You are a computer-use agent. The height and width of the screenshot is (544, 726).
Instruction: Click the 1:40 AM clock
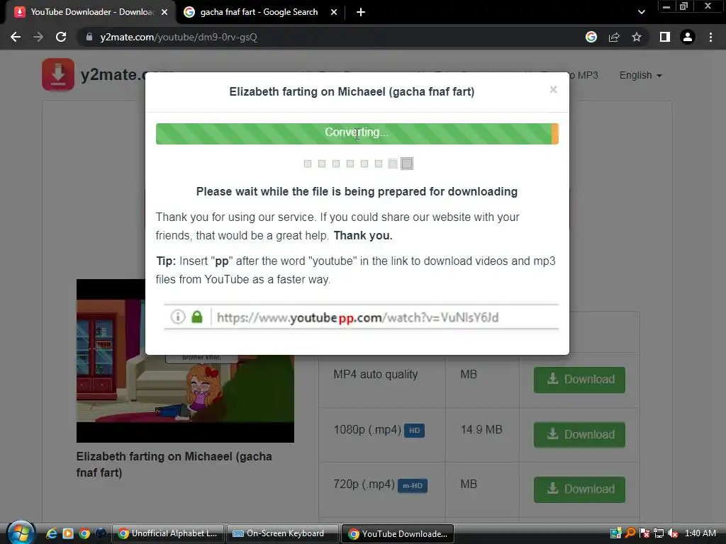(x=700, y=533)
